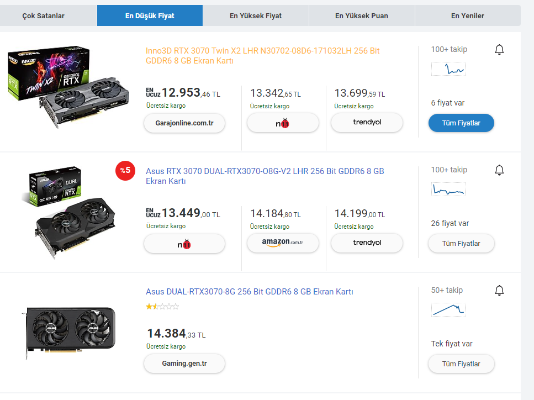Sort by En Yüksek Puan
Screen dimensions: 534x400
tap(362, 16)
